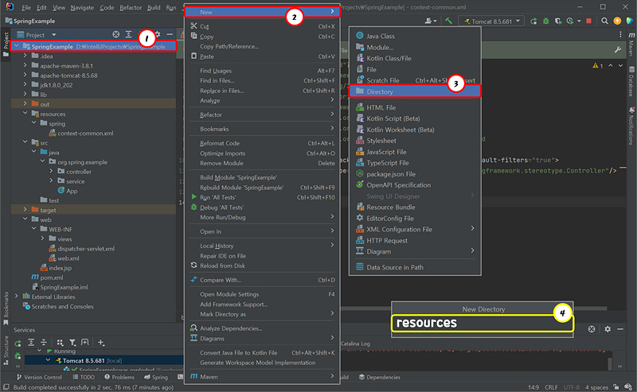The image size is (637, 392).
Task: Open Dependencies tool window button
Action: (380, 377)
